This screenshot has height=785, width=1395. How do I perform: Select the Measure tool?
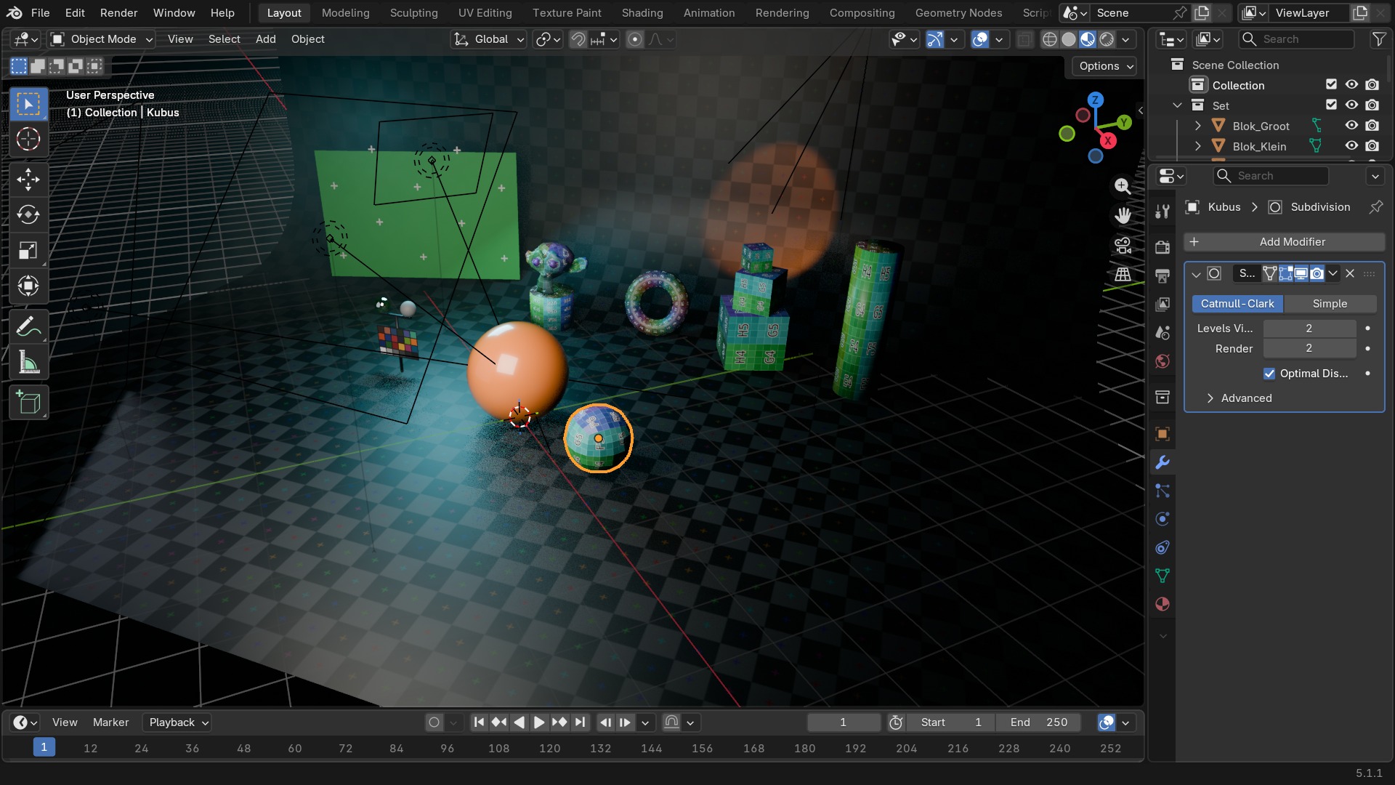tap(28, 363)
